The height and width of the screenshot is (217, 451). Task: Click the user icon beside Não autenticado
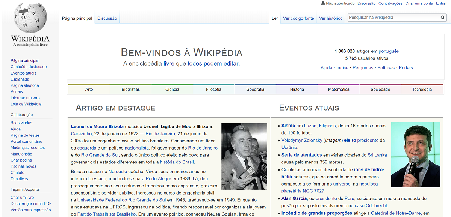[323, 3]
